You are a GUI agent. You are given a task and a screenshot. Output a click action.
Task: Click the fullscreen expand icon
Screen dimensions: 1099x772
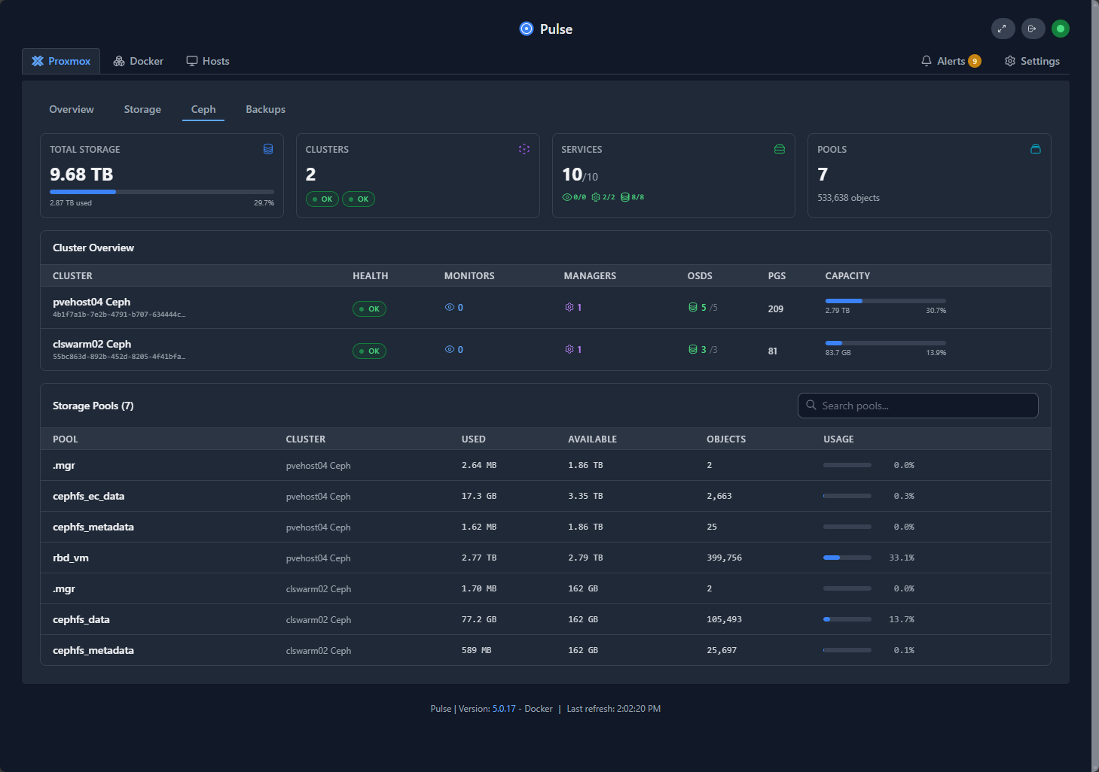tap(1003, 29)
